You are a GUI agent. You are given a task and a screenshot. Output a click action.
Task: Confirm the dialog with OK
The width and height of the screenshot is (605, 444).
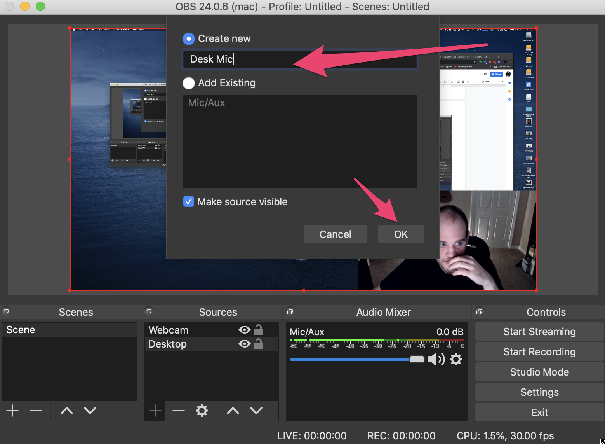401,234
